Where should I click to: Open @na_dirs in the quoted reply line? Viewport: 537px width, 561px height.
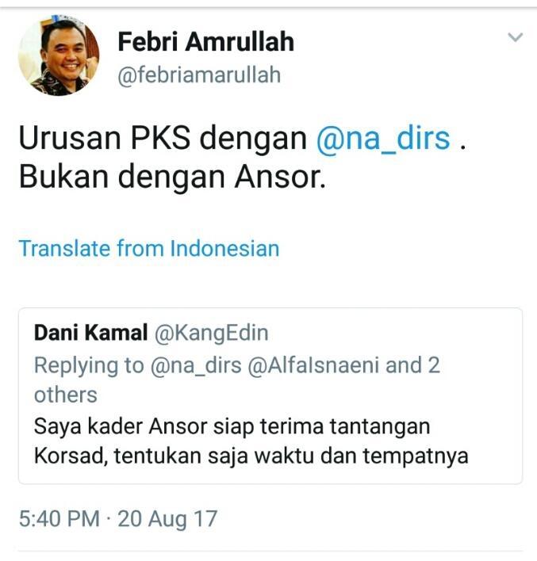(x=196, y=365)
